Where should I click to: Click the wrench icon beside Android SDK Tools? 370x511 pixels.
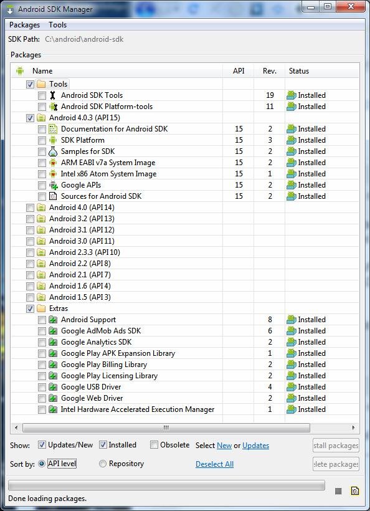click(53, 95)
